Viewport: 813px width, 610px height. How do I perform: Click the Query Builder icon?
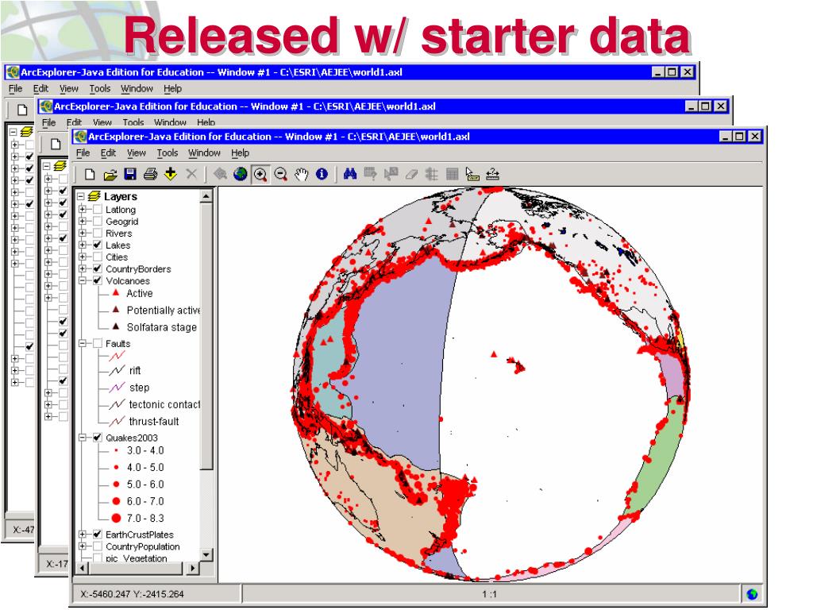370,174
